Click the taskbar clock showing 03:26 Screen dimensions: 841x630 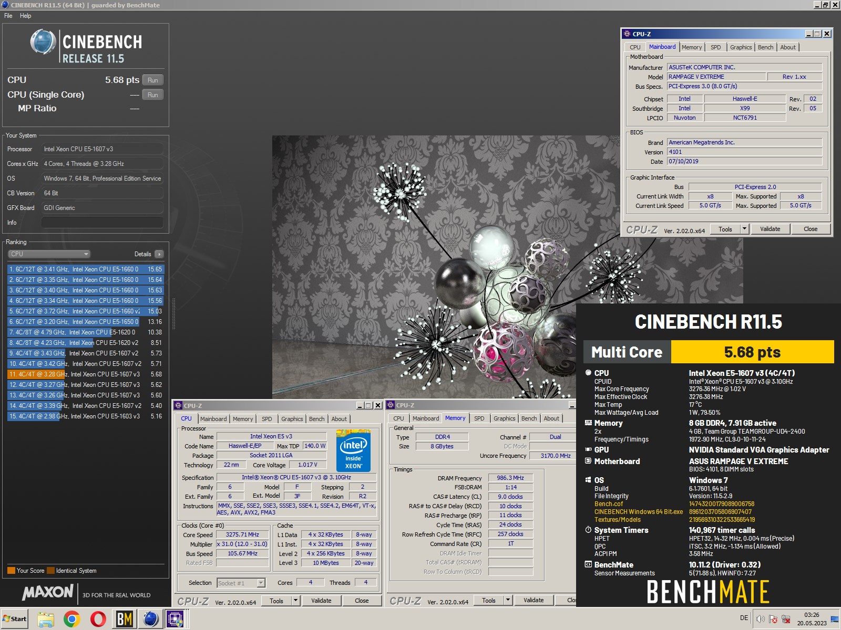tap(812, 619)
